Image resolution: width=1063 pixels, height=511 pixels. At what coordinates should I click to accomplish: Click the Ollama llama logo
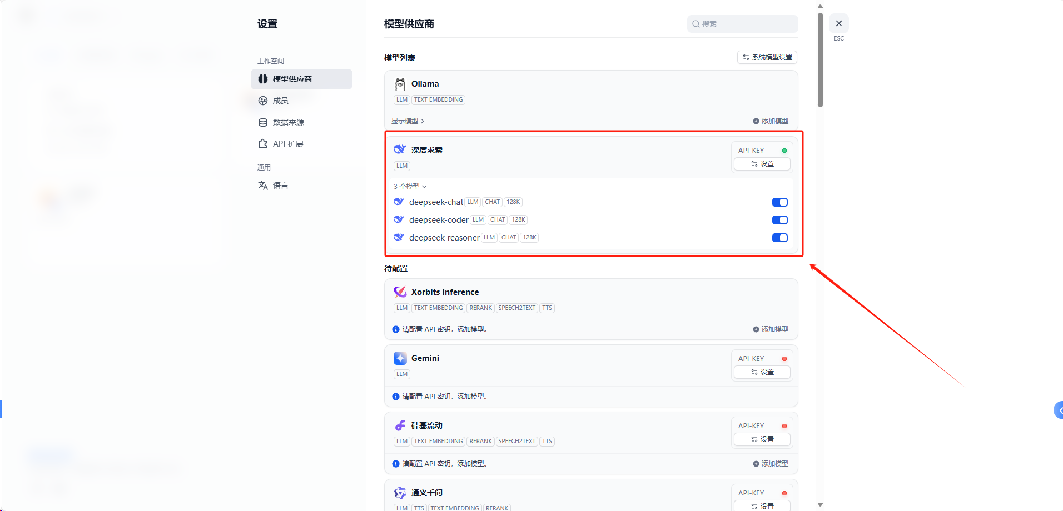click(400, 84)
